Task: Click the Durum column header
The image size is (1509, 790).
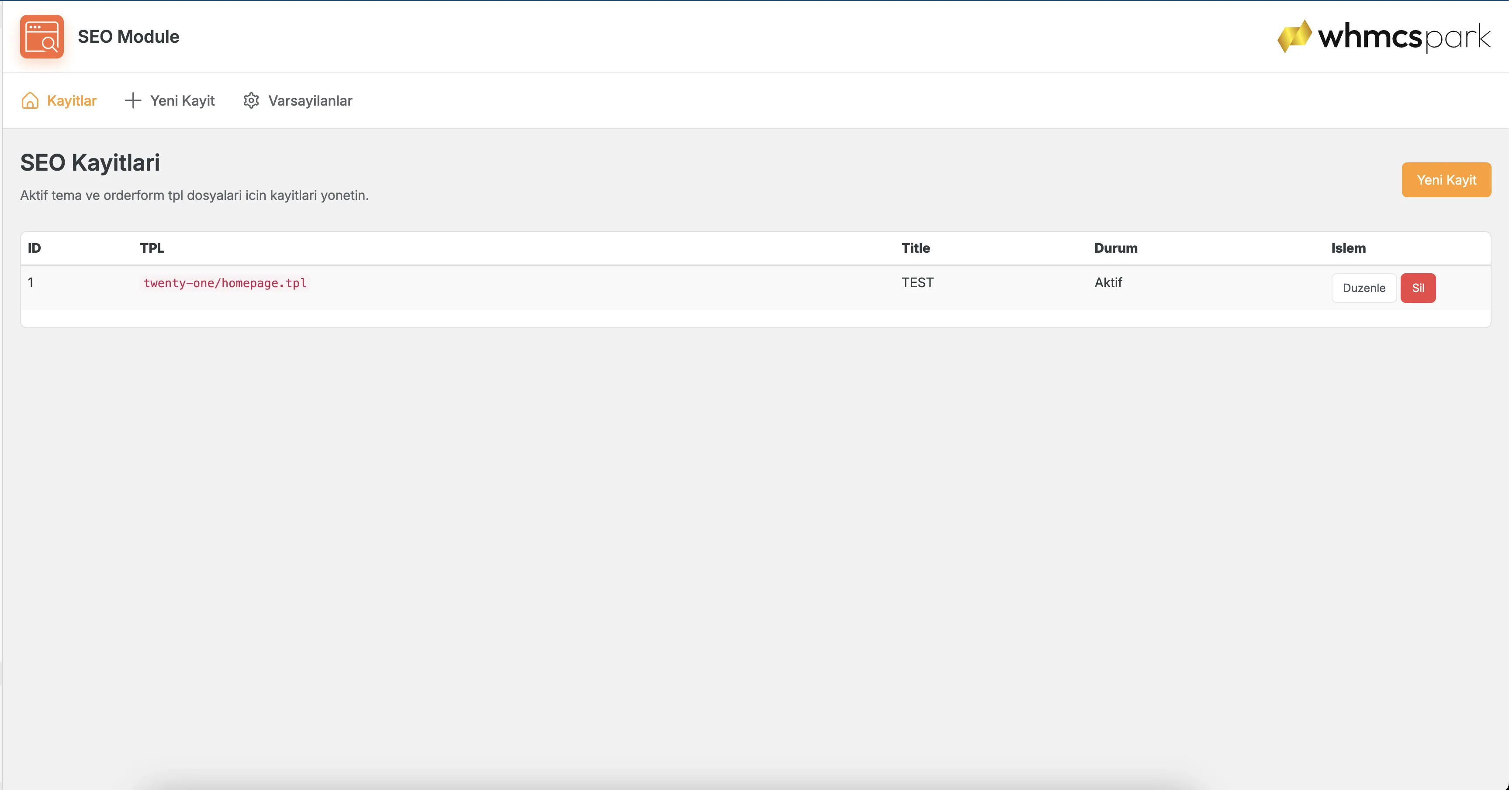Action: click(1116, 248)
